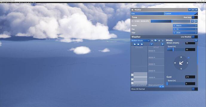The image size is (206, 107).
Task: Click the wind direction compass arrow
Action: (x=181, y=63)
